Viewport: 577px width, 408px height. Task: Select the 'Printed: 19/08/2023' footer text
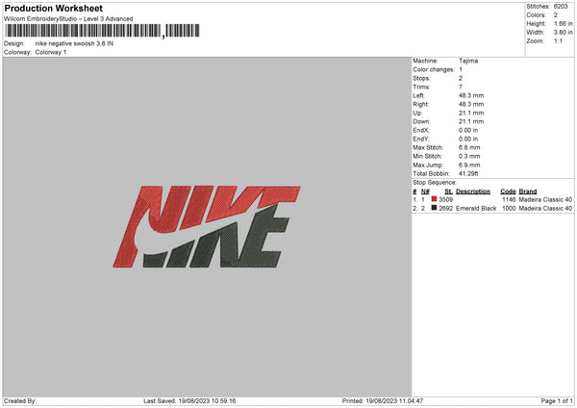pos(383,400)
